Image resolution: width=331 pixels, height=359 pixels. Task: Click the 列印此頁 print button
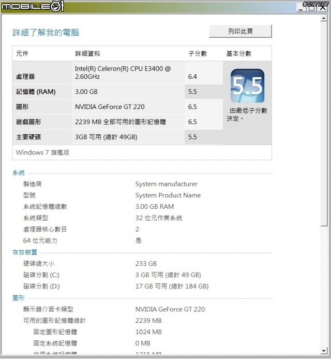[x=240, y=32]
